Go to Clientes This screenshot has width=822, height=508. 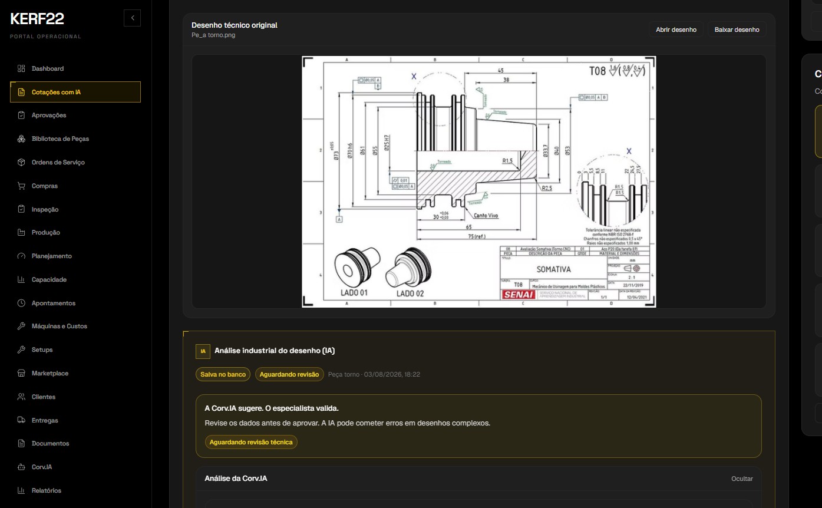coord(75,397)
